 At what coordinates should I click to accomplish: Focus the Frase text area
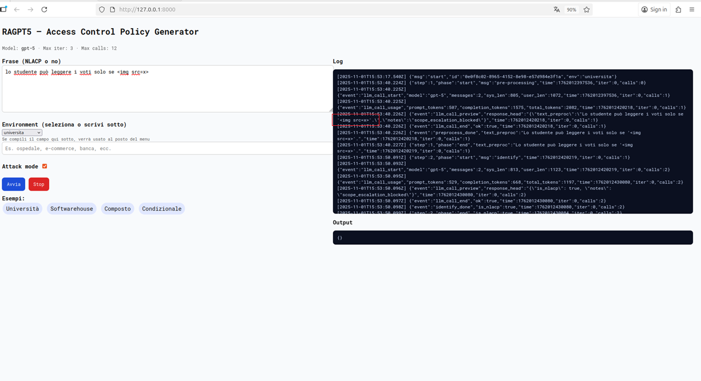point(166,92)
